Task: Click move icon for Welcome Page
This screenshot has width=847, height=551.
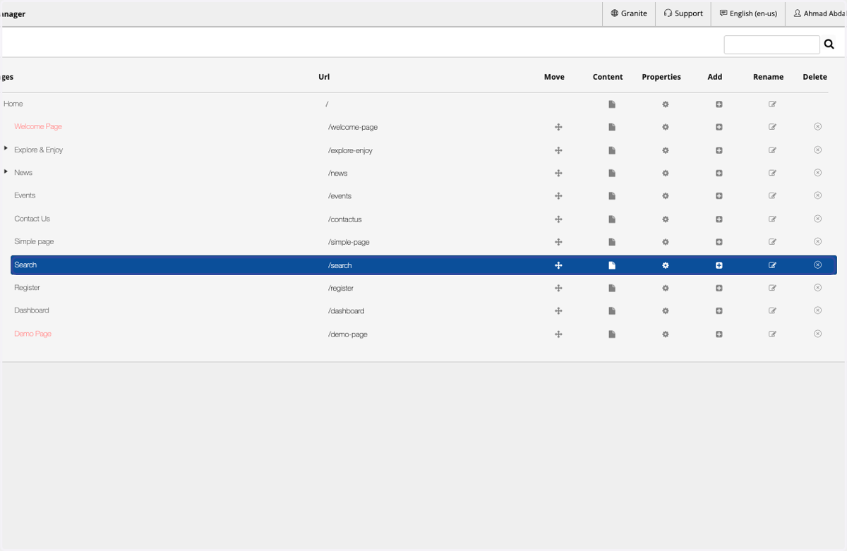Action: pyautogui.click(x=558, y=127)
